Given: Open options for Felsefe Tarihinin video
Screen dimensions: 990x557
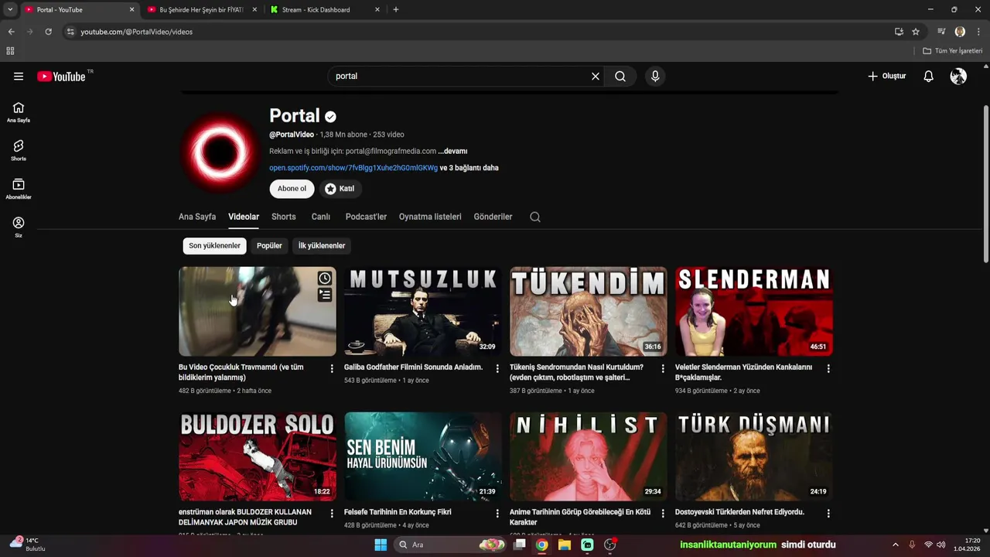Looking at the screenshot, I should coord(497,513).
